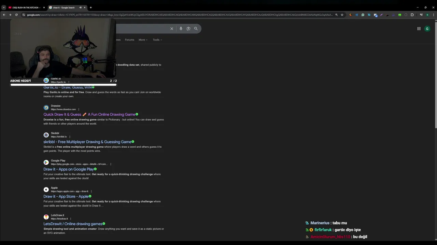Image resolution: width=437 pixels, height=245 pixels.
Task: Mute audio on the draw it tab
Action: coord(81,7)
